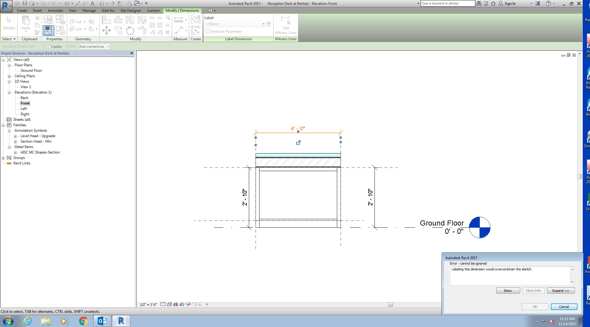
Task: Click the dimension lock toggle icon
Action: 298,142
